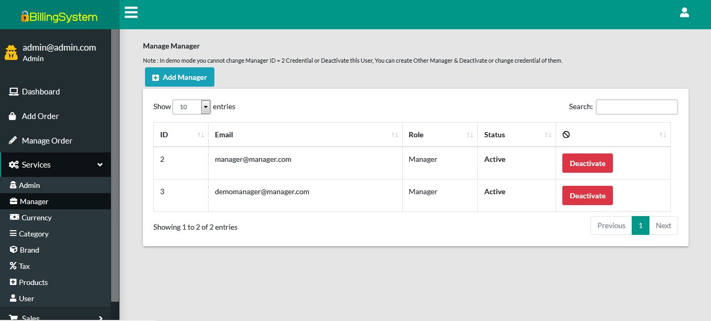Open the Tax submenu item

click(x=24, y=266)
